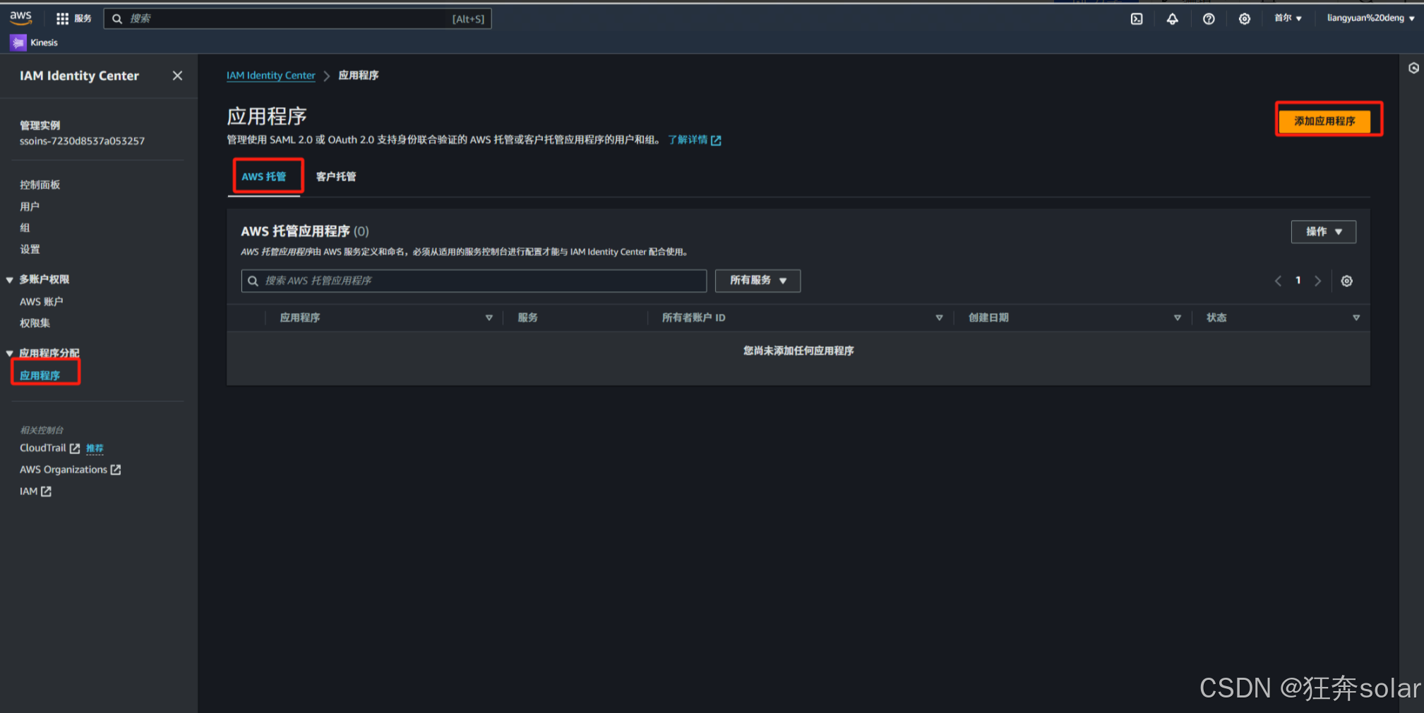Go to previous page arrow
This screenshot has width=1424, height=713.
click(x=1278, y=281)
